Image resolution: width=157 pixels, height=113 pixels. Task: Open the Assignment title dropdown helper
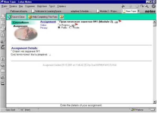[x=116, y=22]
